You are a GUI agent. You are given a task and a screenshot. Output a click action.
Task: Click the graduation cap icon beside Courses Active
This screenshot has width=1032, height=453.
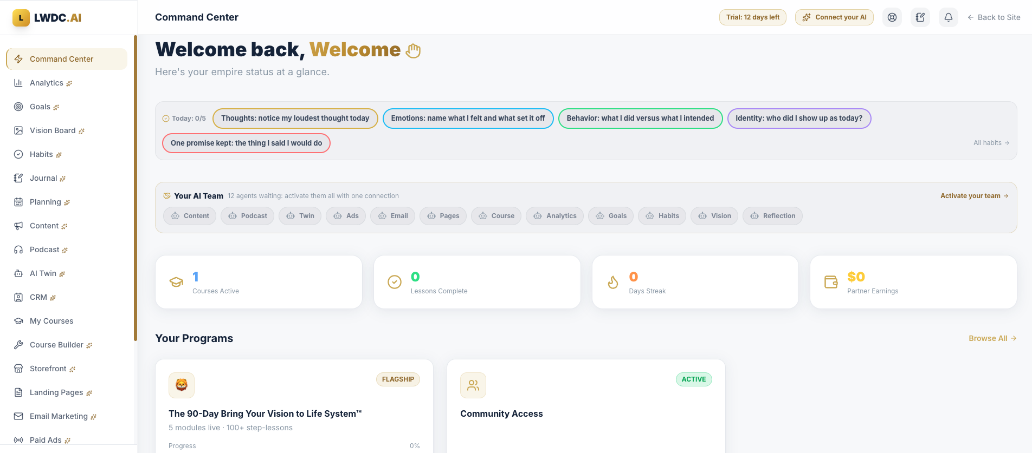(x=176, y=282)
